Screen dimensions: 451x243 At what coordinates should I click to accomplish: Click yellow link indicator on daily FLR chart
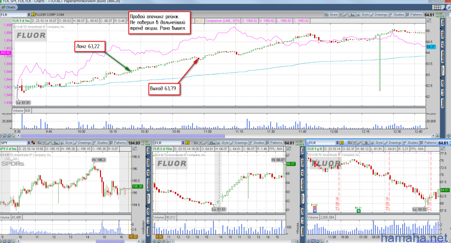pos(342,143)
